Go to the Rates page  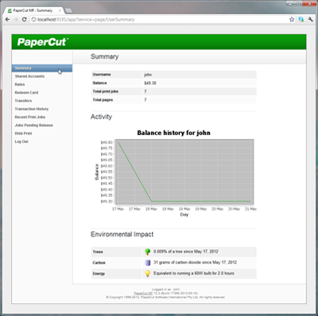(x=20, y=84)
